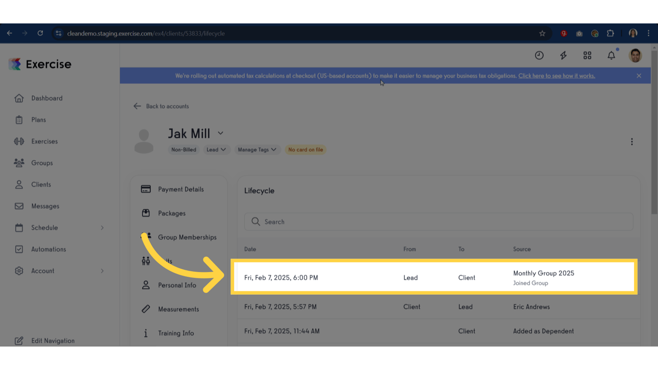This screenshot has width=658, height=370.
Task: Click the Back to accounts link
Action: [x=161, y=106]
